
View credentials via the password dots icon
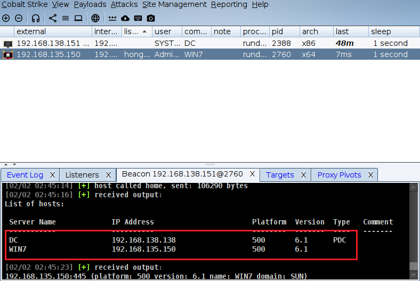point(112,18)
